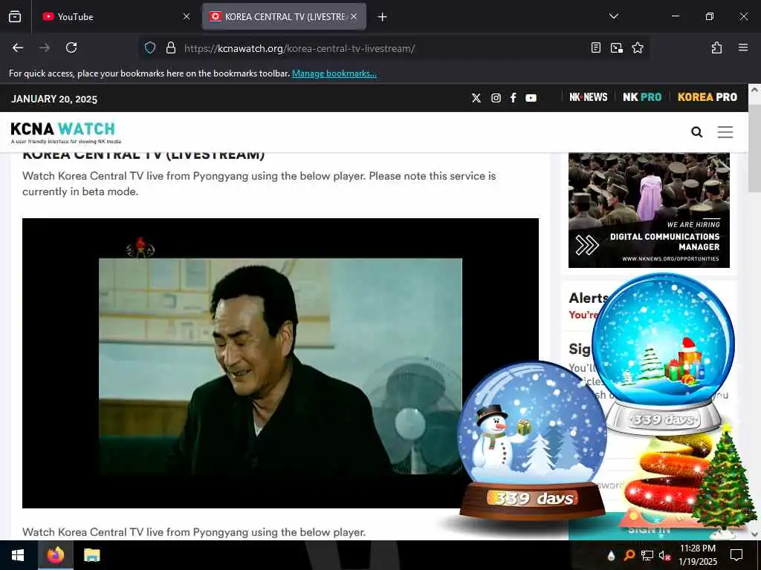Visit the Facebook page icon
761x570 pixels.
coord(513,98)
